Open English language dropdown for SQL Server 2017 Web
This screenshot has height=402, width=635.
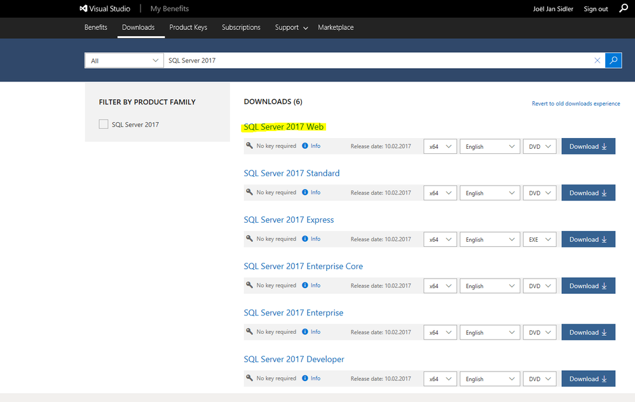489,146
